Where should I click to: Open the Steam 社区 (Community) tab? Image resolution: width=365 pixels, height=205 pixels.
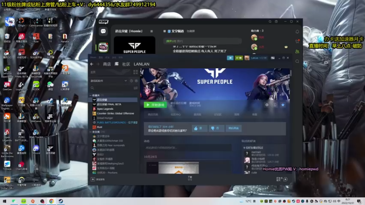(x=126, y=64)
